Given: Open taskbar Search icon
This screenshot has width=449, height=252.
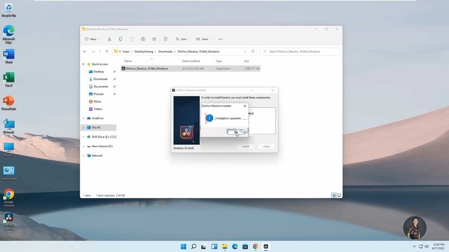Looking at the screenshot, I should pos(194,246).
